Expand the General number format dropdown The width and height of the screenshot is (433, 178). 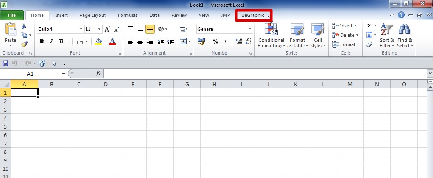[250, 29]
